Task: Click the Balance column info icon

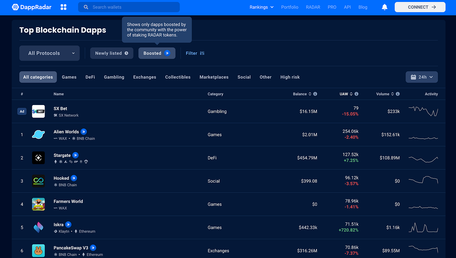Action: (x=315, y=94)
